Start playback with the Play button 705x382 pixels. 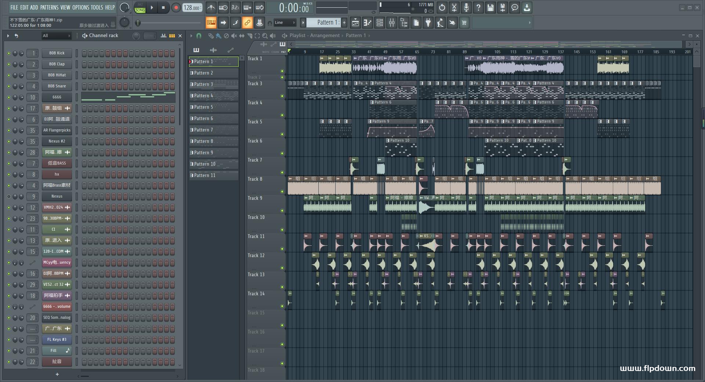(152, 7)
